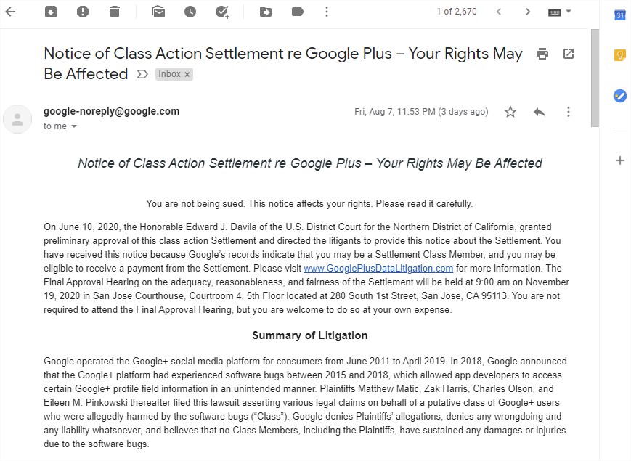Click the vertical scrollbar thumb
Screen dimensions: 631x461
point(595,78)
